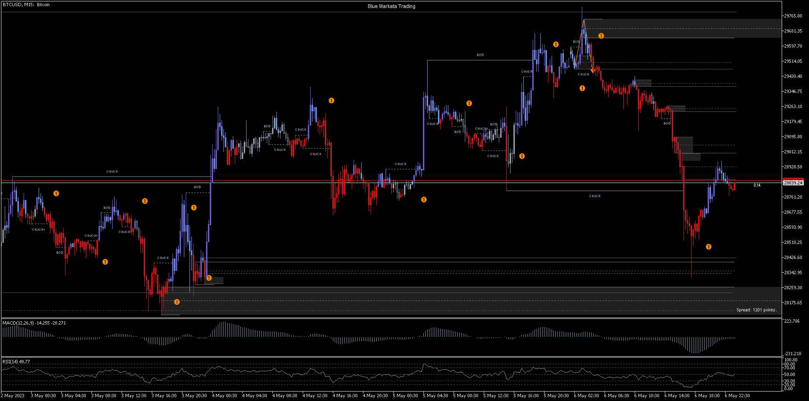
Task: Click the '3 May 12:30' time label
Action: pos(134,396)
